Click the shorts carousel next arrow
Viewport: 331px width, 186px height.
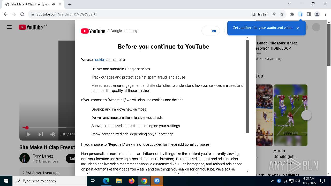[306, 115]
